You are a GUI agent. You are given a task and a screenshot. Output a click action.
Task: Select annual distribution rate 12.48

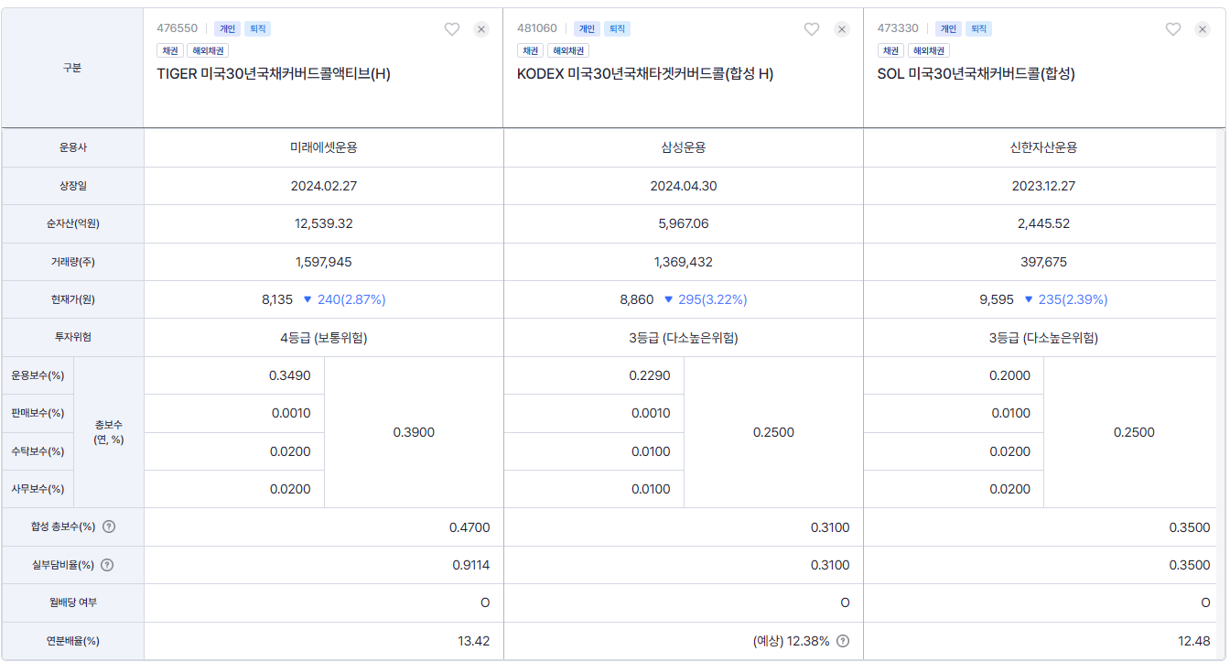click(x=1194, y=641)
